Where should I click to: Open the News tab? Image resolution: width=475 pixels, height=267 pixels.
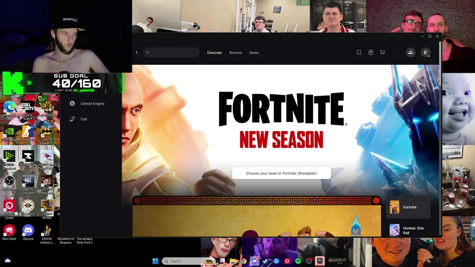(x=254, y=53)
